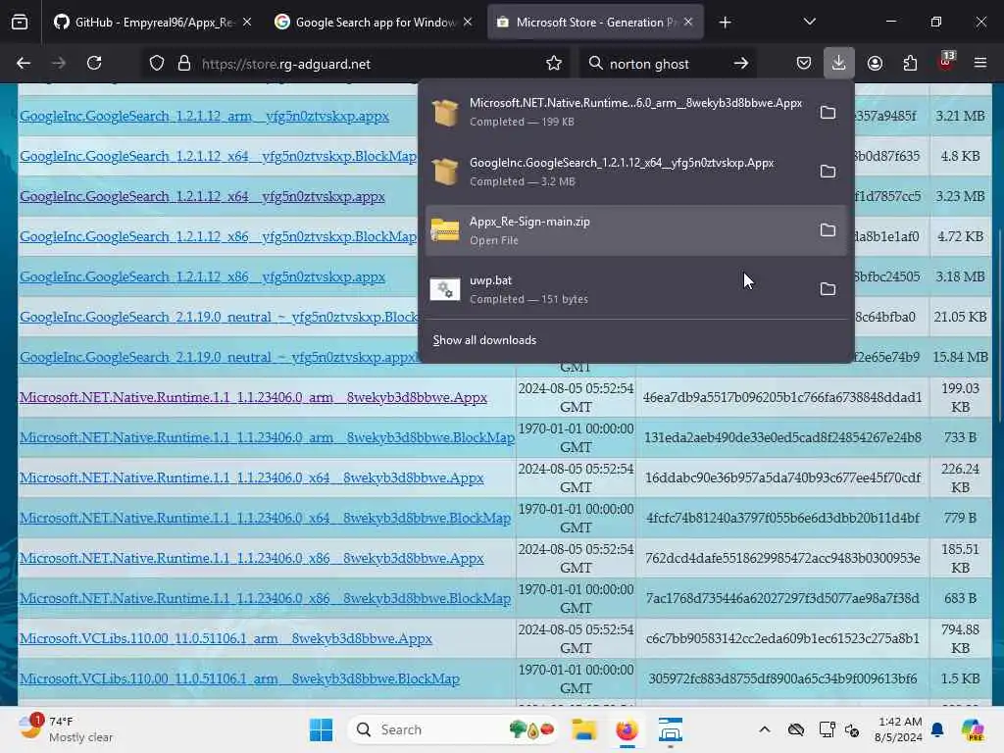Open NET.Native.Runtime 1.1 x64 Appx link

coord(251,478)
